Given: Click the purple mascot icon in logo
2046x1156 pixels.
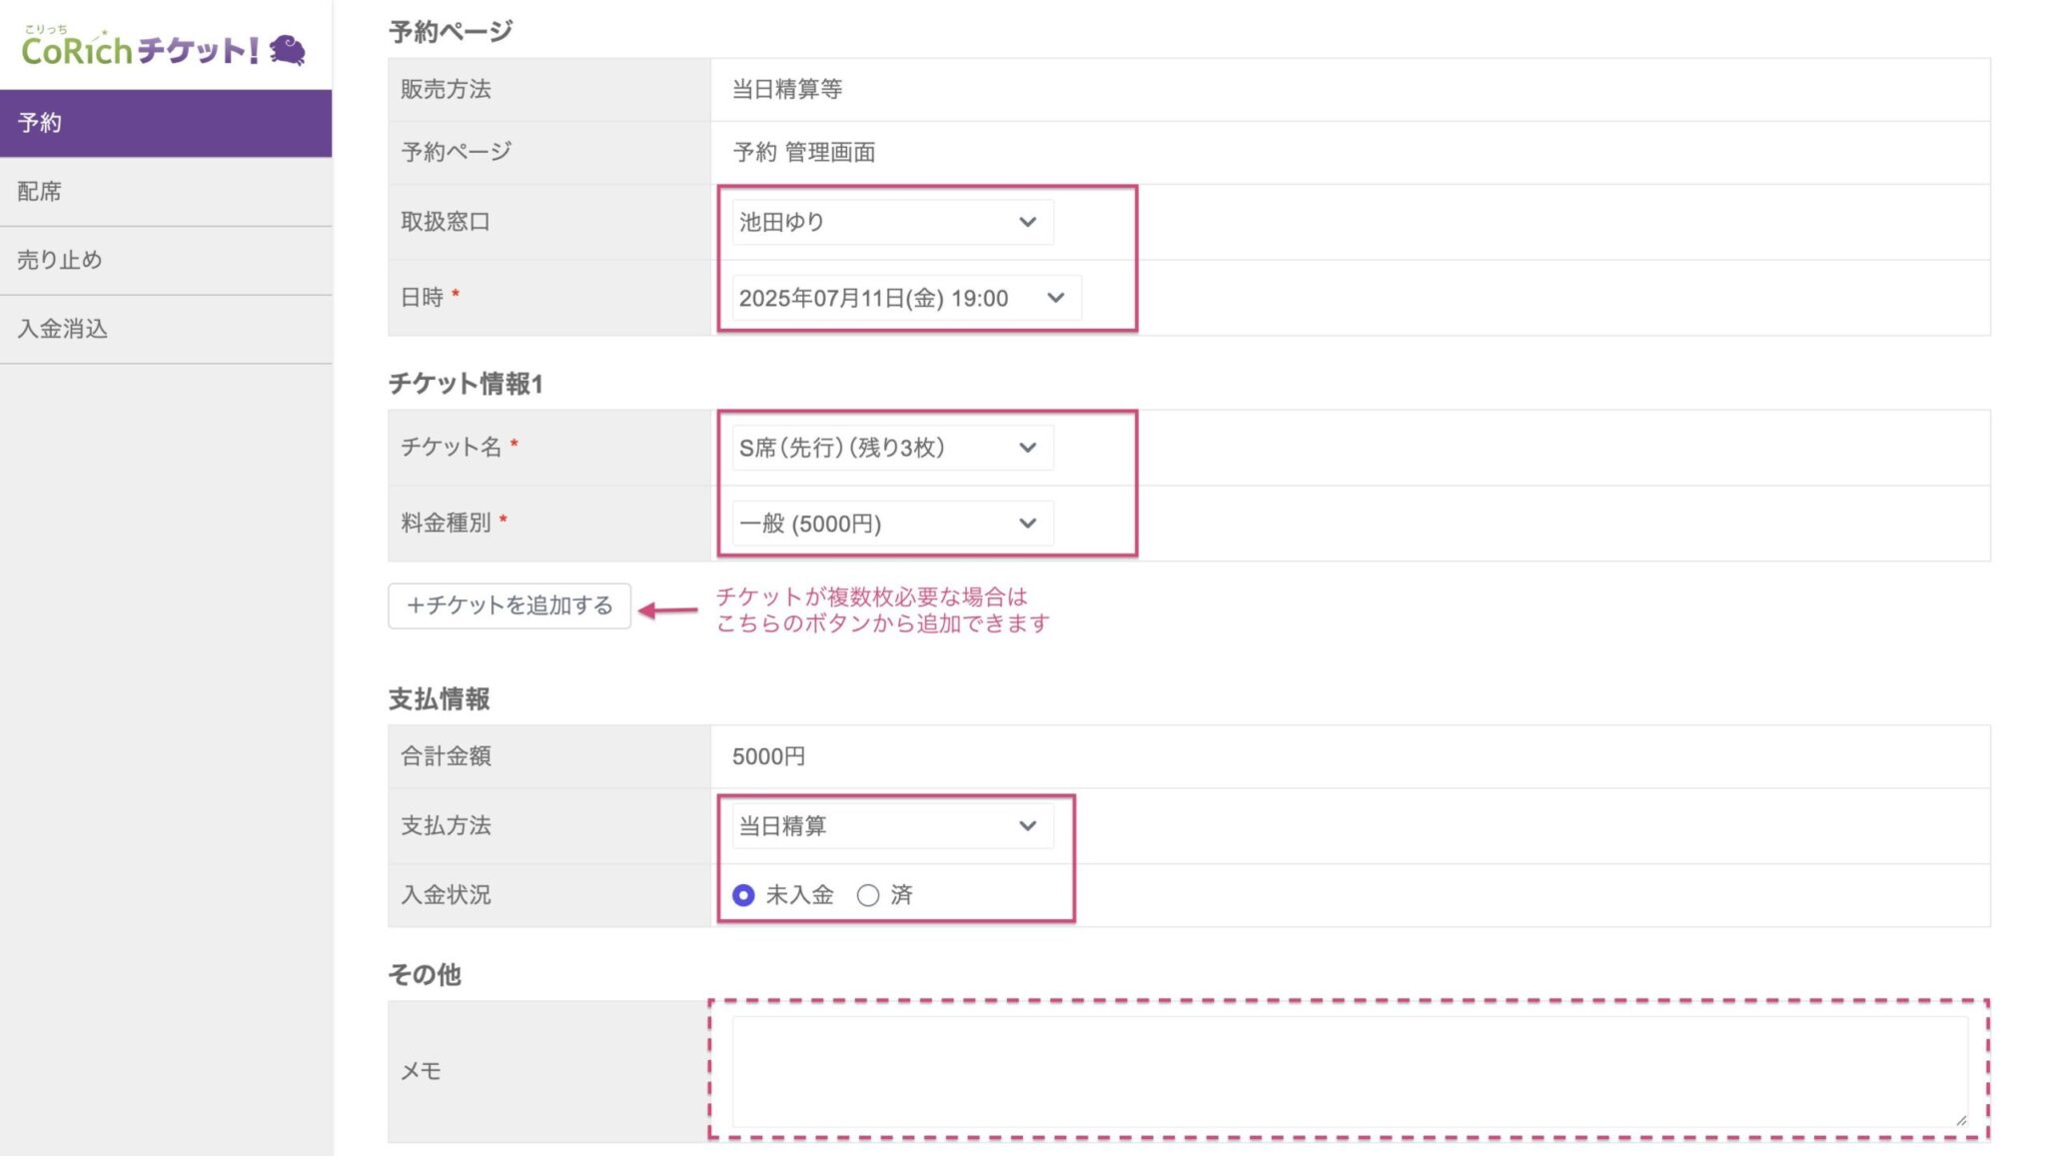Looking at the screenshot, I should pyautogui.click(x=288, y=50).
